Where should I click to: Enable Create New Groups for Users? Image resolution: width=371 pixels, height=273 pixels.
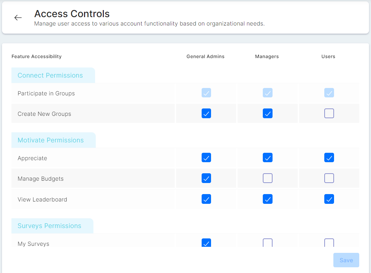point(329,113)
